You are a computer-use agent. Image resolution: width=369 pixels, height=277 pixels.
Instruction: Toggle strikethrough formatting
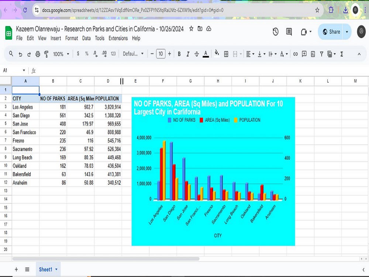tap(197, 54)
